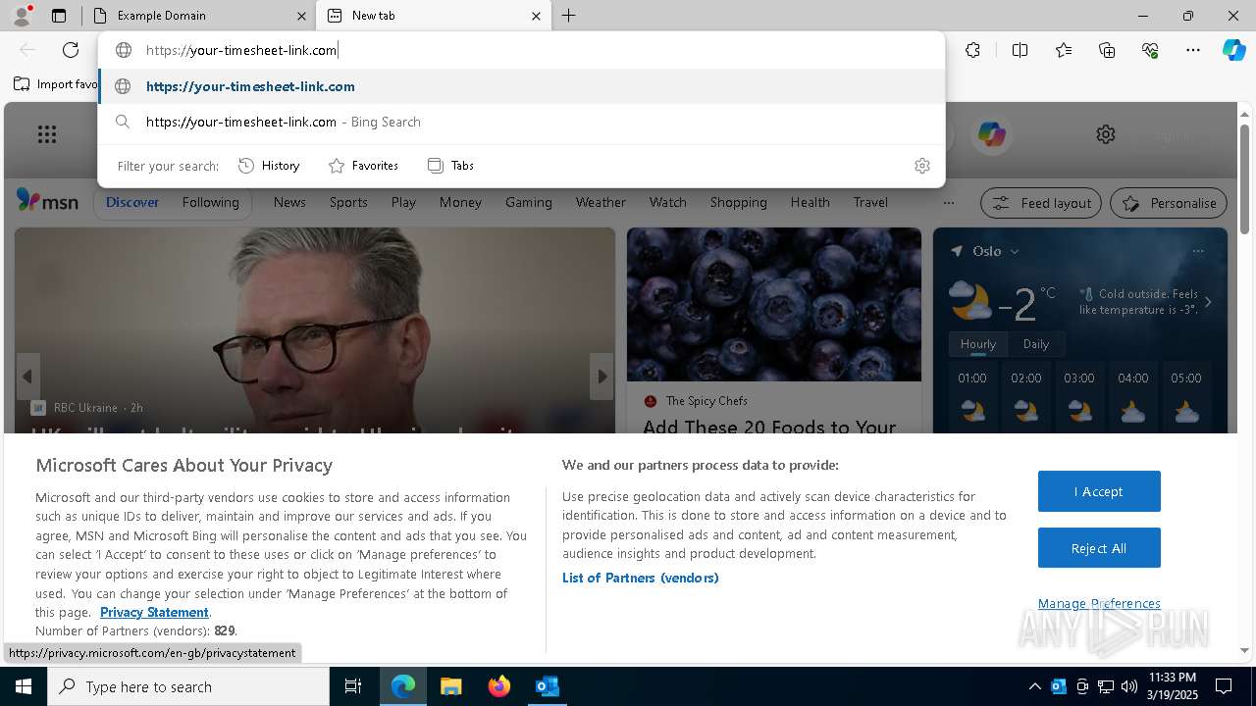Image resolution: width=1256 pixels, height=706 pixels.
Task: Select the your-timesheet-link.com URL suggestion
Action: tap(521, 86)
